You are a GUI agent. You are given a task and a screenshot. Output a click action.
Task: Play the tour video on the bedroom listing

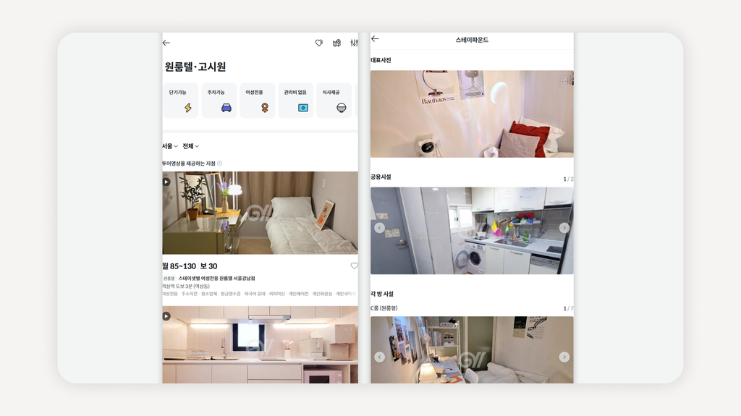pos(166,182)
